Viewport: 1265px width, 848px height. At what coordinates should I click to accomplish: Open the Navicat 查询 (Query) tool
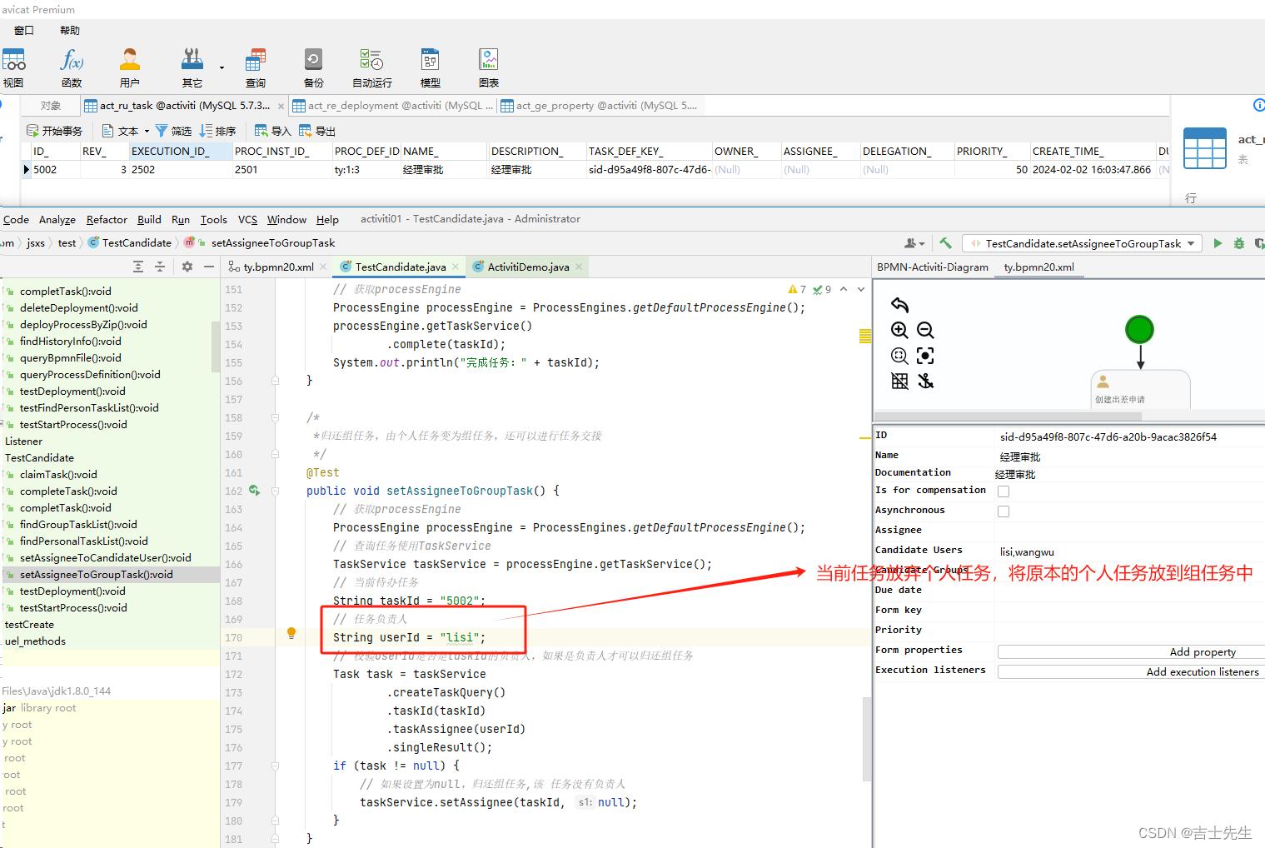256,67
